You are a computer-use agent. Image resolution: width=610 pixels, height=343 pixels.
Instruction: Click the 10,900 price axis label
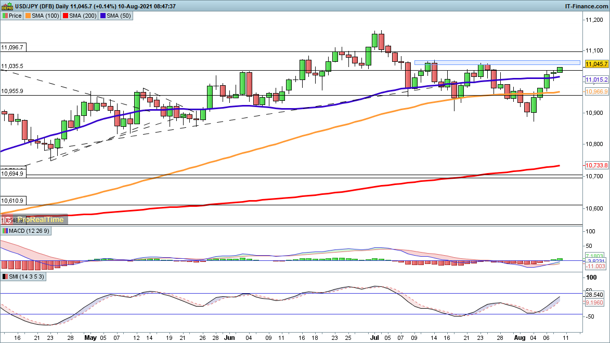[x=594, y=113]
